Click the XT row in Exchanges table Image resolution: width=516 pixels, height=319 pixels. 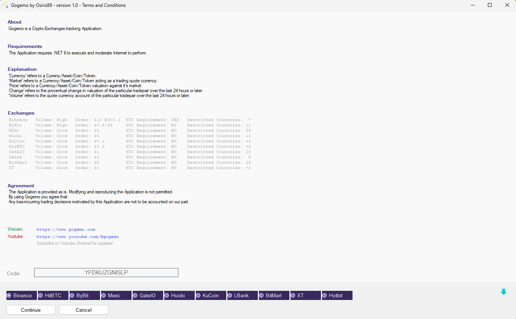[x=130, y=168]
